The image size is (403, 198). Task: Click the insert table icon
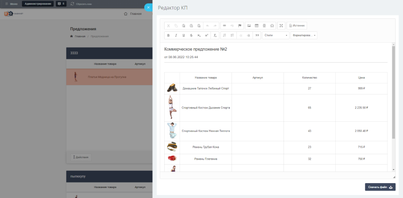[x=257, y=26]
